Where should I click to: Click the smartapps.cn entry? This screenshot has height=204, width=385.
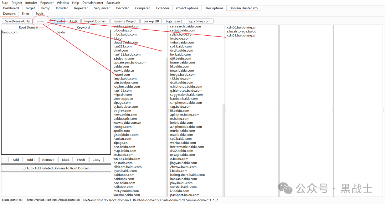tap(123, 98)
